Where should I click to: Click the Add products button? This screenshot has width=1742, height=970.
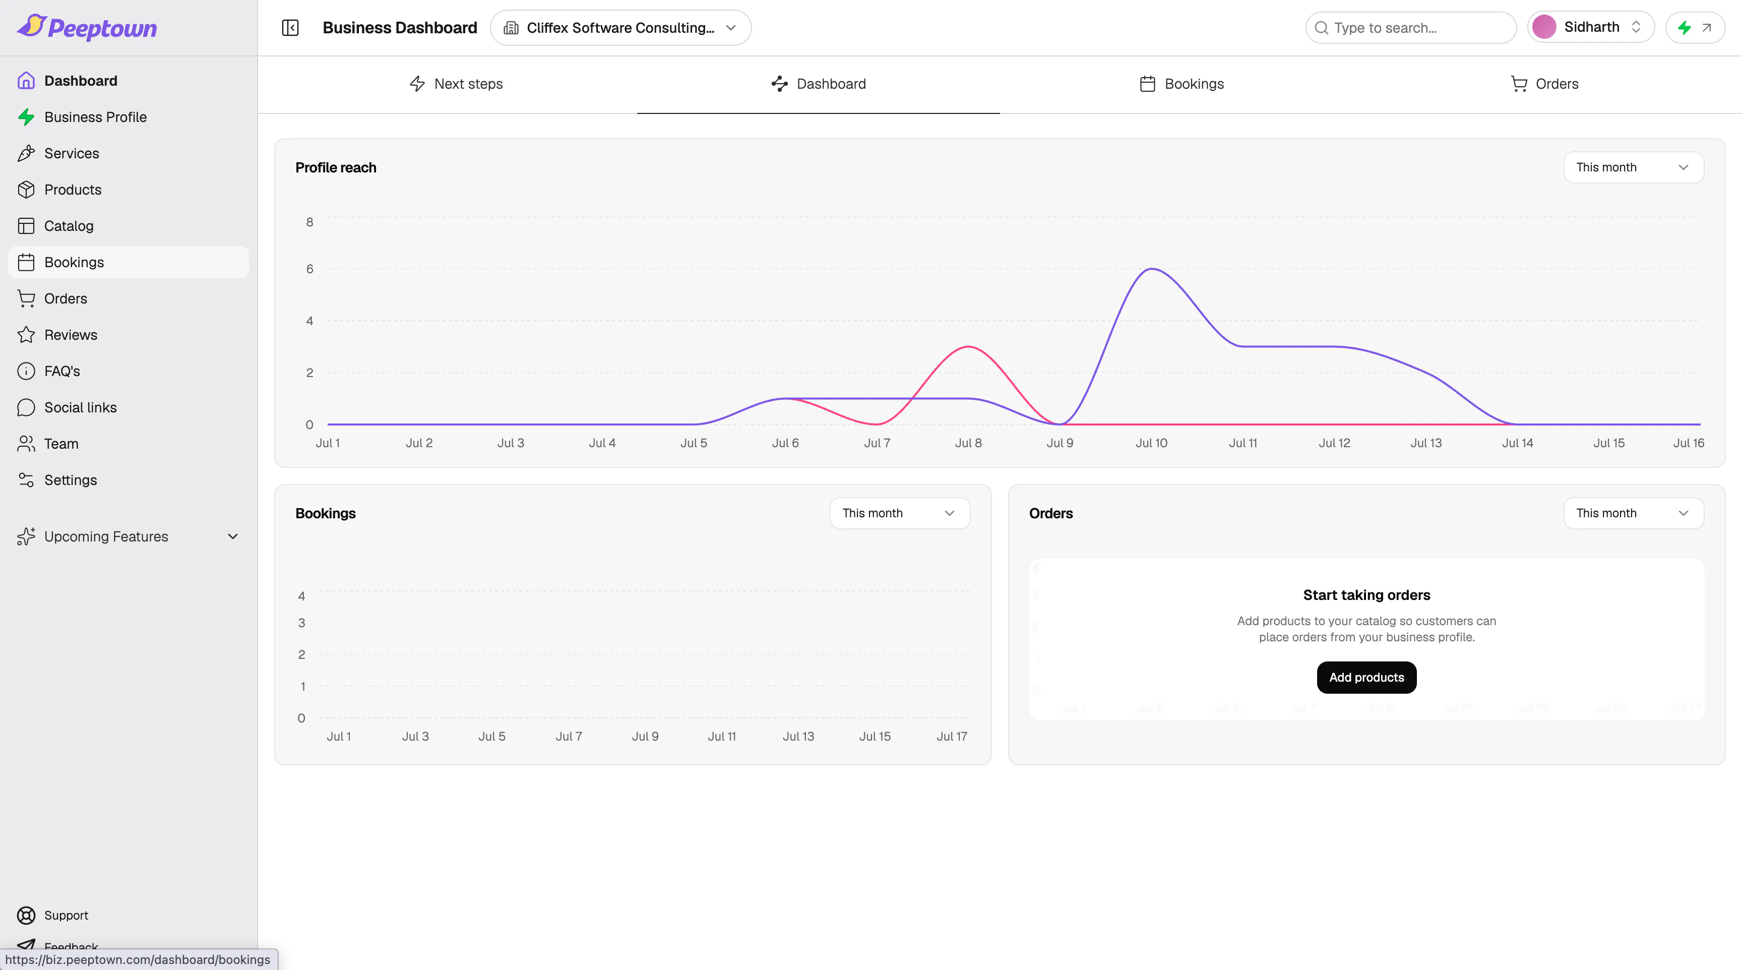pos(1366,677)
